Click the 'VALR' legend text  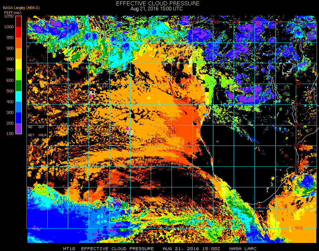(x=43, y=135)
